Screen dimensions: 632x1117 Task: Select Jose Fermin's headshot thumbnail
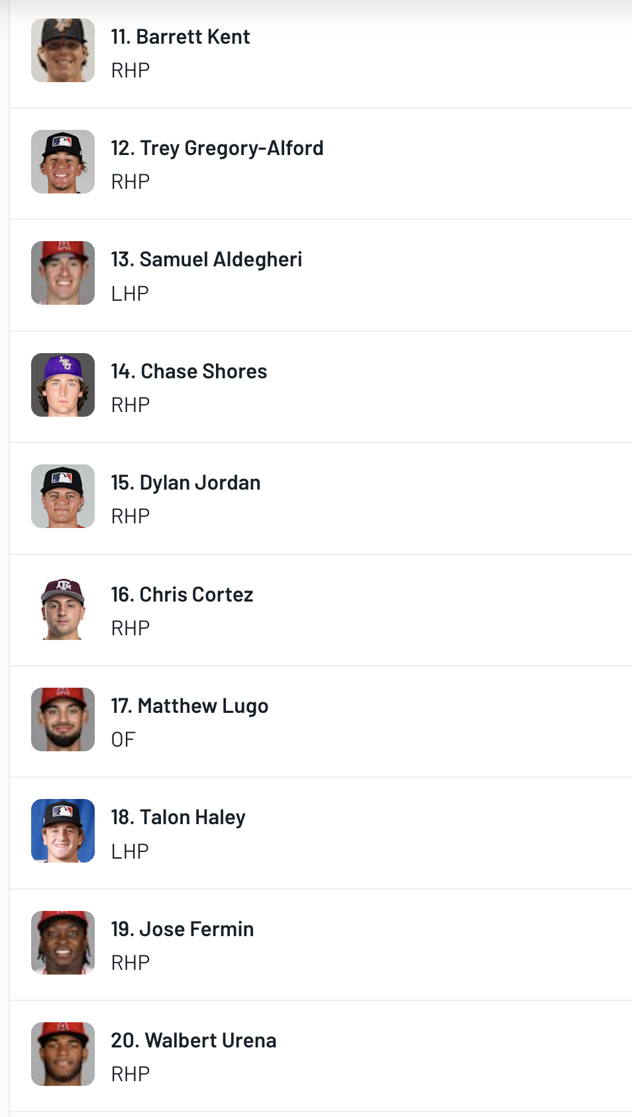point(63,943)
